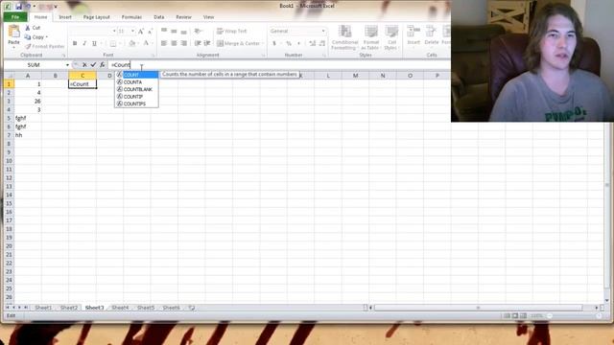Click the zoom slider in the status bar
Image resolution: width=614 pixels, height=345 pixels.
574,315
